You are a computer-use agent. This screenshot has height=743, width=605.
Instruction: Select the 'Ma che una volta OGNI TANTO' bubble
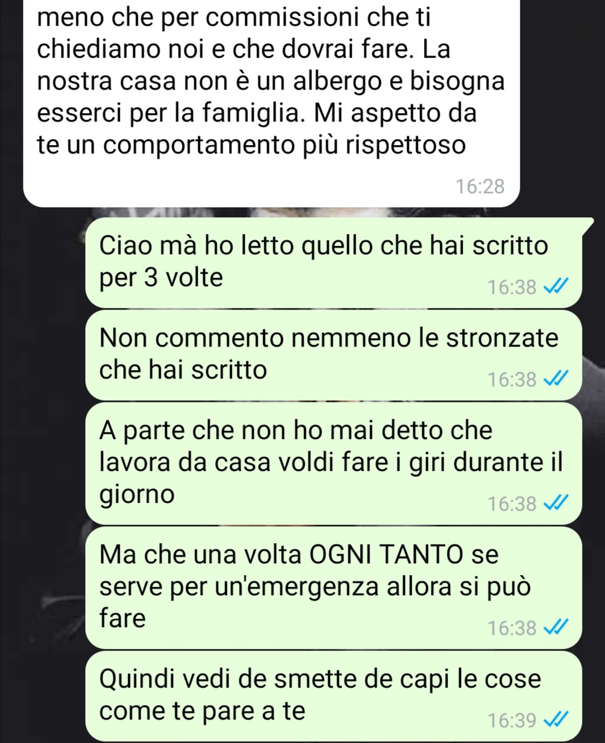333,588
